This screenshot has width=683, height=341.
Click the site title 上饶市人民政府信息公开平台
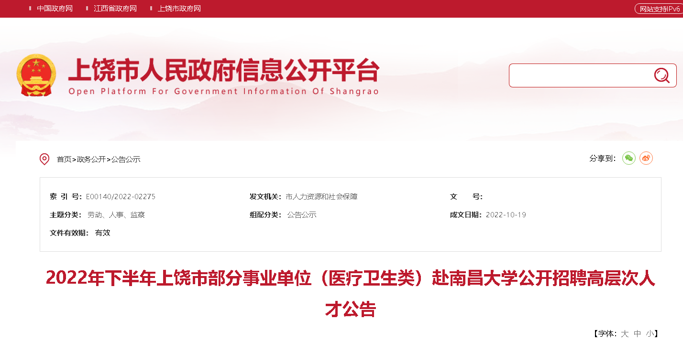click(x=224, y=70)
